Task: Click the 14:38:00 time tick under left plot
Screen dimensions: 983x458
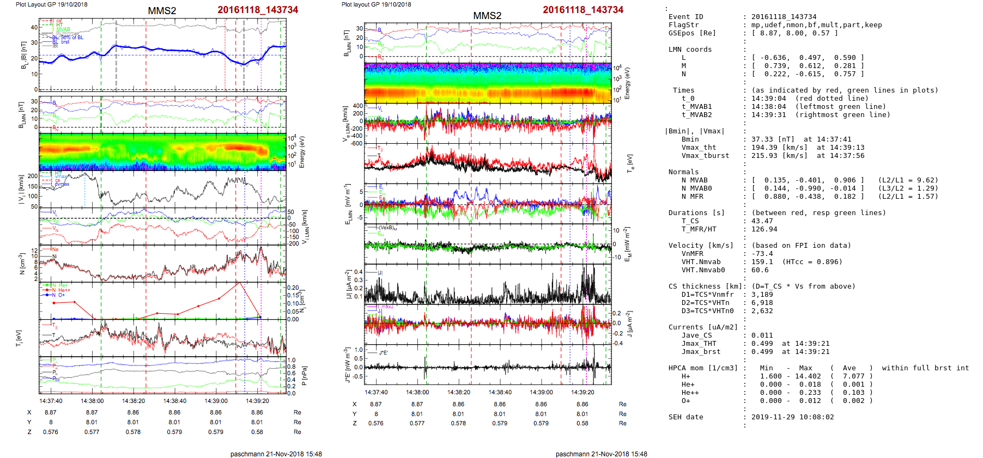Action: [x=92, y=401]
